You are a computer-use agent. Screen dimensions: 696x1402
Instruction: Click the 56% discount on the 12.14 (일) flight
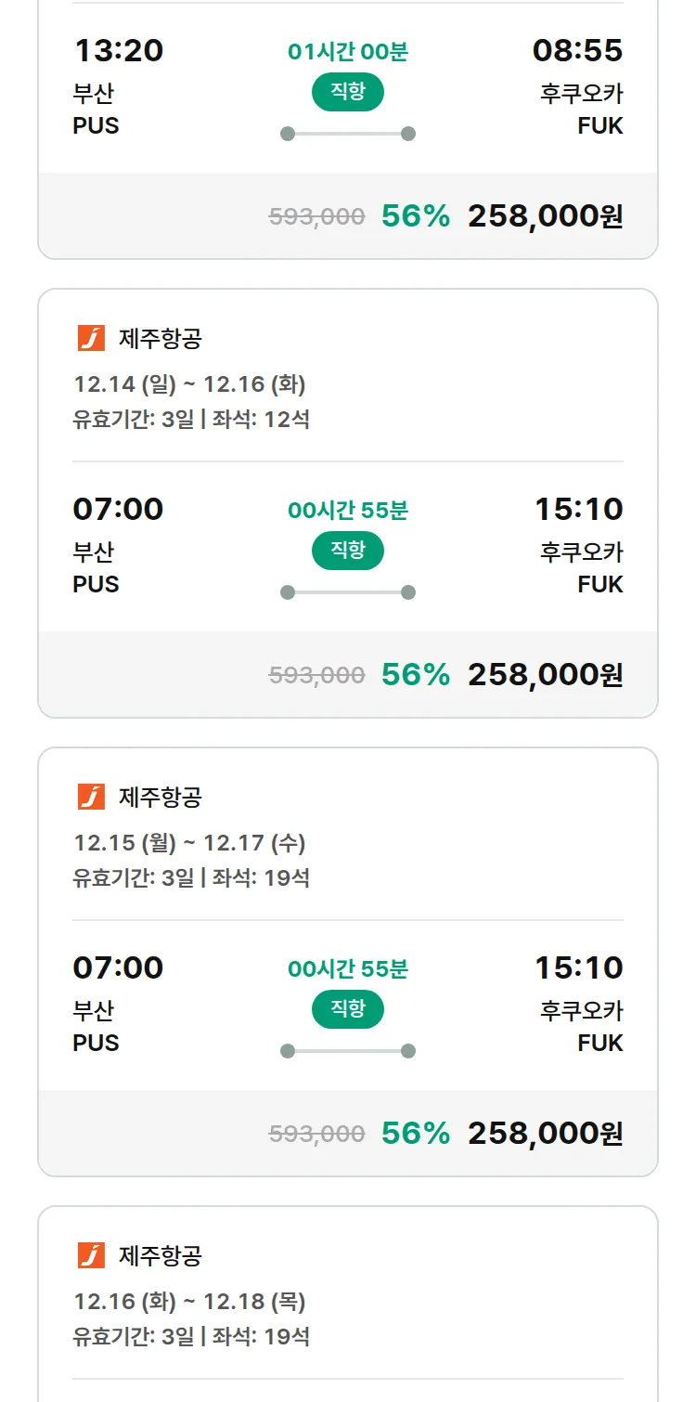click(x=416, y=675)
